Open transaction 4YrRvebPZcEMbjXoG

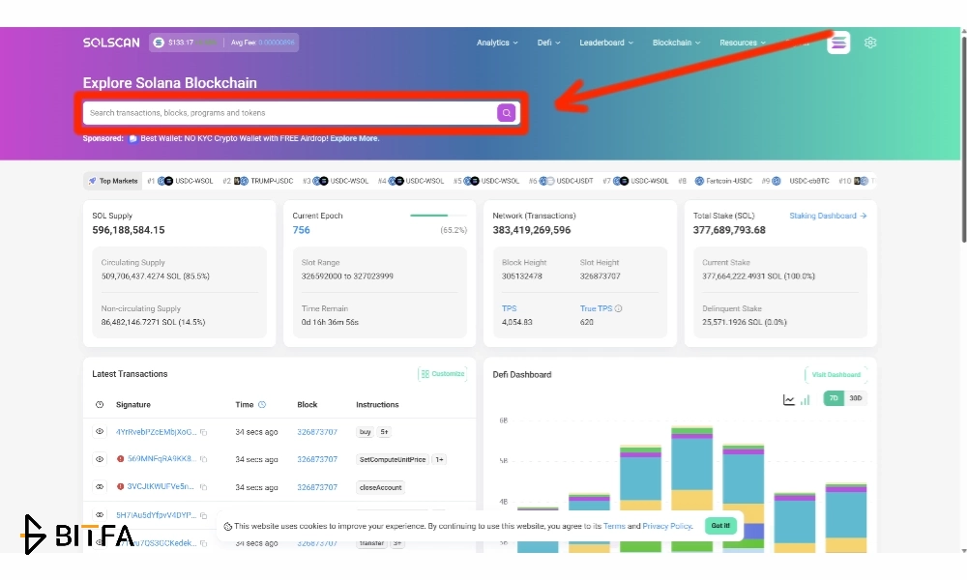(156, 432)
